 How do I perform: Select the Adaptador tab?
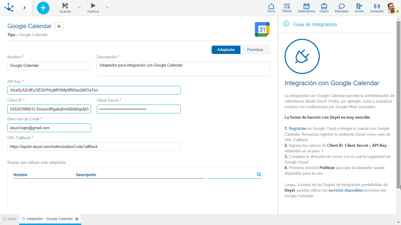pos(226,50)
